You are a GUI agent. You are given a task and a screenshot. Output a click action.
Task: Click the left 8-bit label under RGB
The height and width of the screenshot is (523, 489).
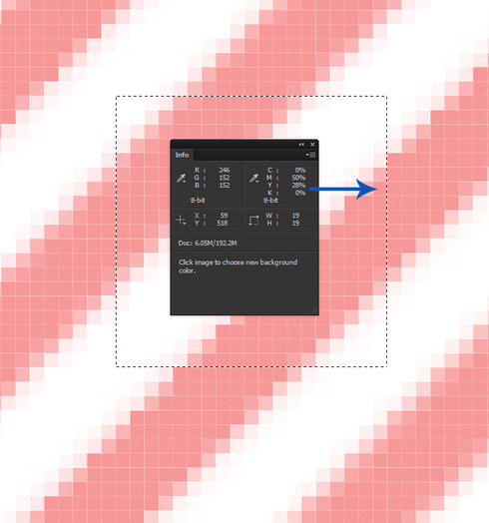(x=198, y=201)
